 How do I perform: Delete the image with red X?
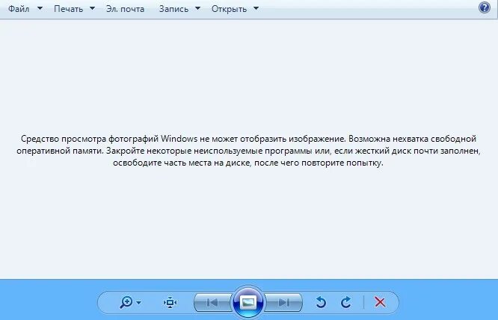coord(380,302)
